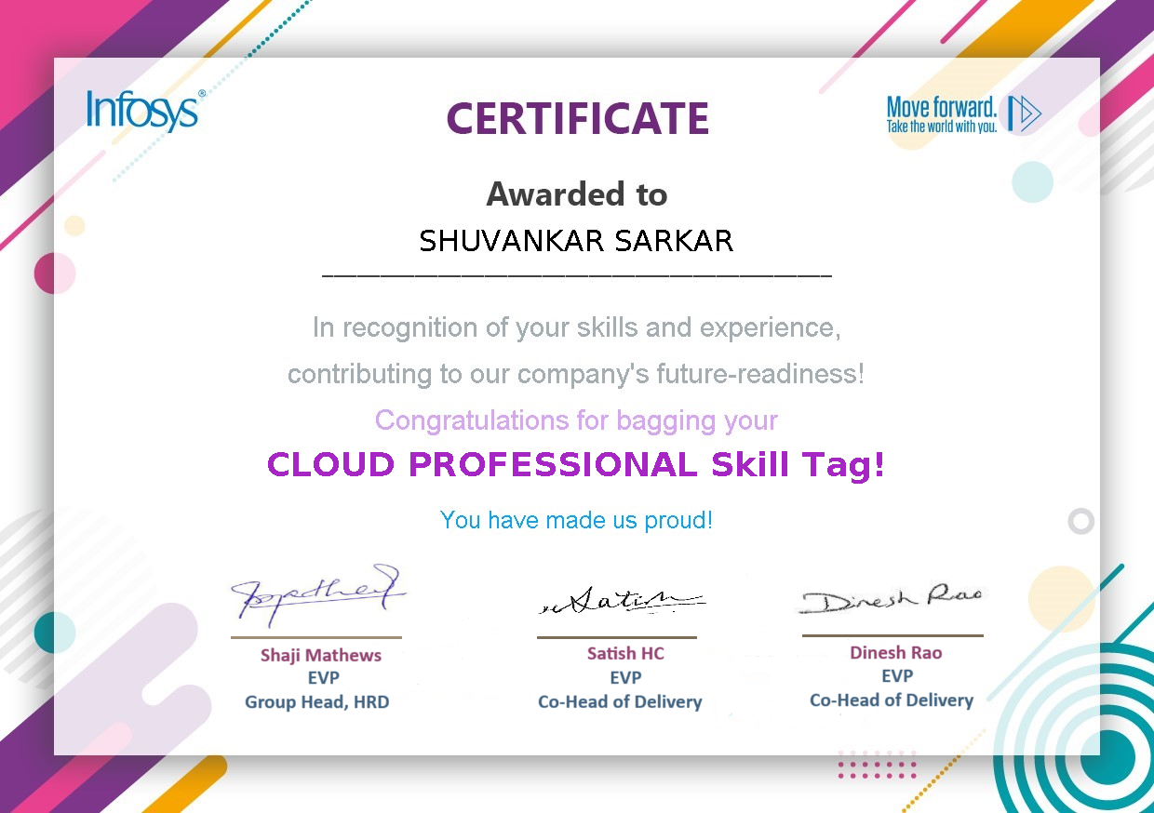Click the 'Awarded to' text
Image resolution: width=1154 pixels, height=813 pixels.
click(x=577, y=194)
